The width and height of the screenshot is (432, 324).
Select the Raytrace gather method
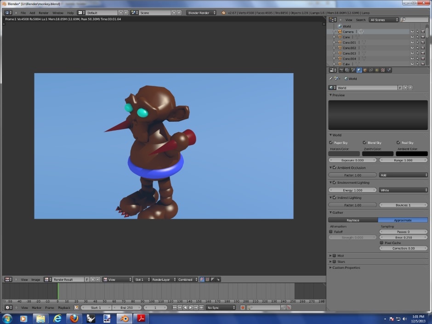tap(352, 220)
